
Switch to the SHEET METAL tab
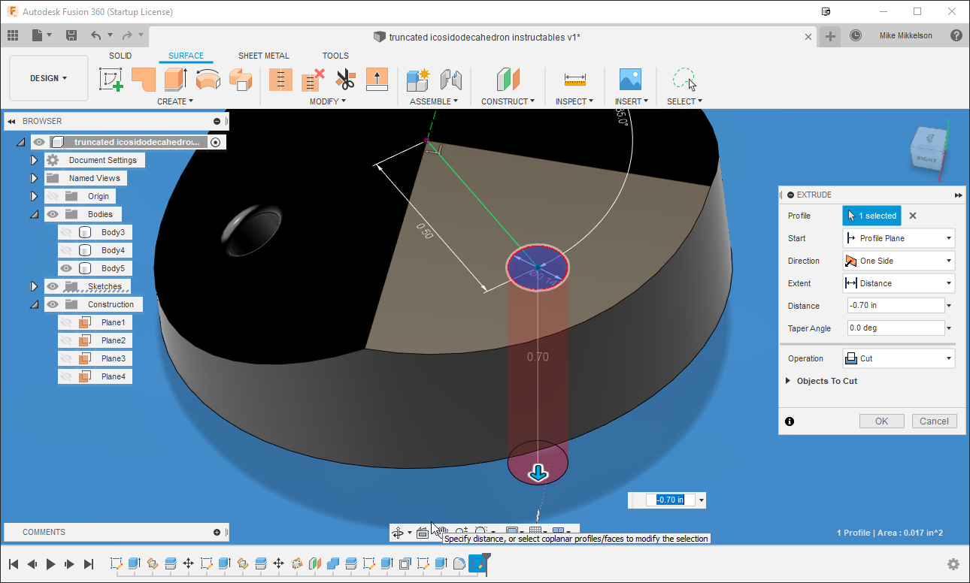pyautogui.click(x=264, y=55)
